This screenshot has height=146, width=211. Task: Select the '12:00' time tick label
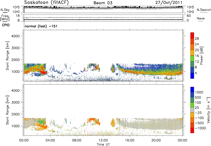[103, 140]
